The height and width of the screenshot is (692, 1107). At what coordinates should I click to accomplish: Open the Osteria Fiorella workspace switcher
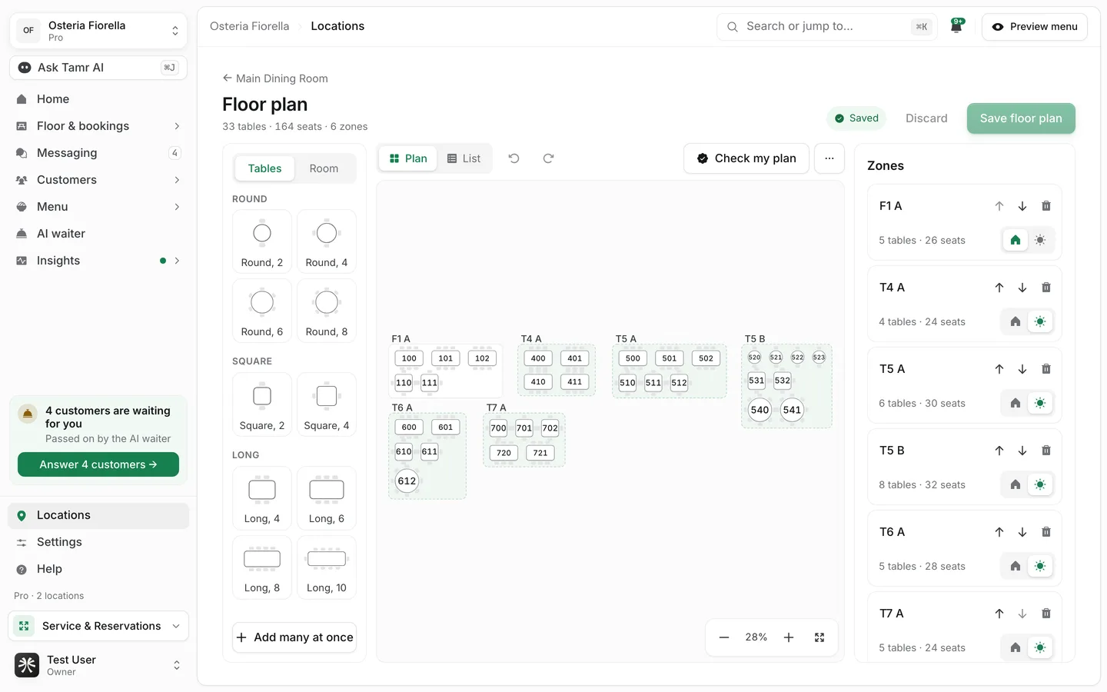[x=98, y=31]
